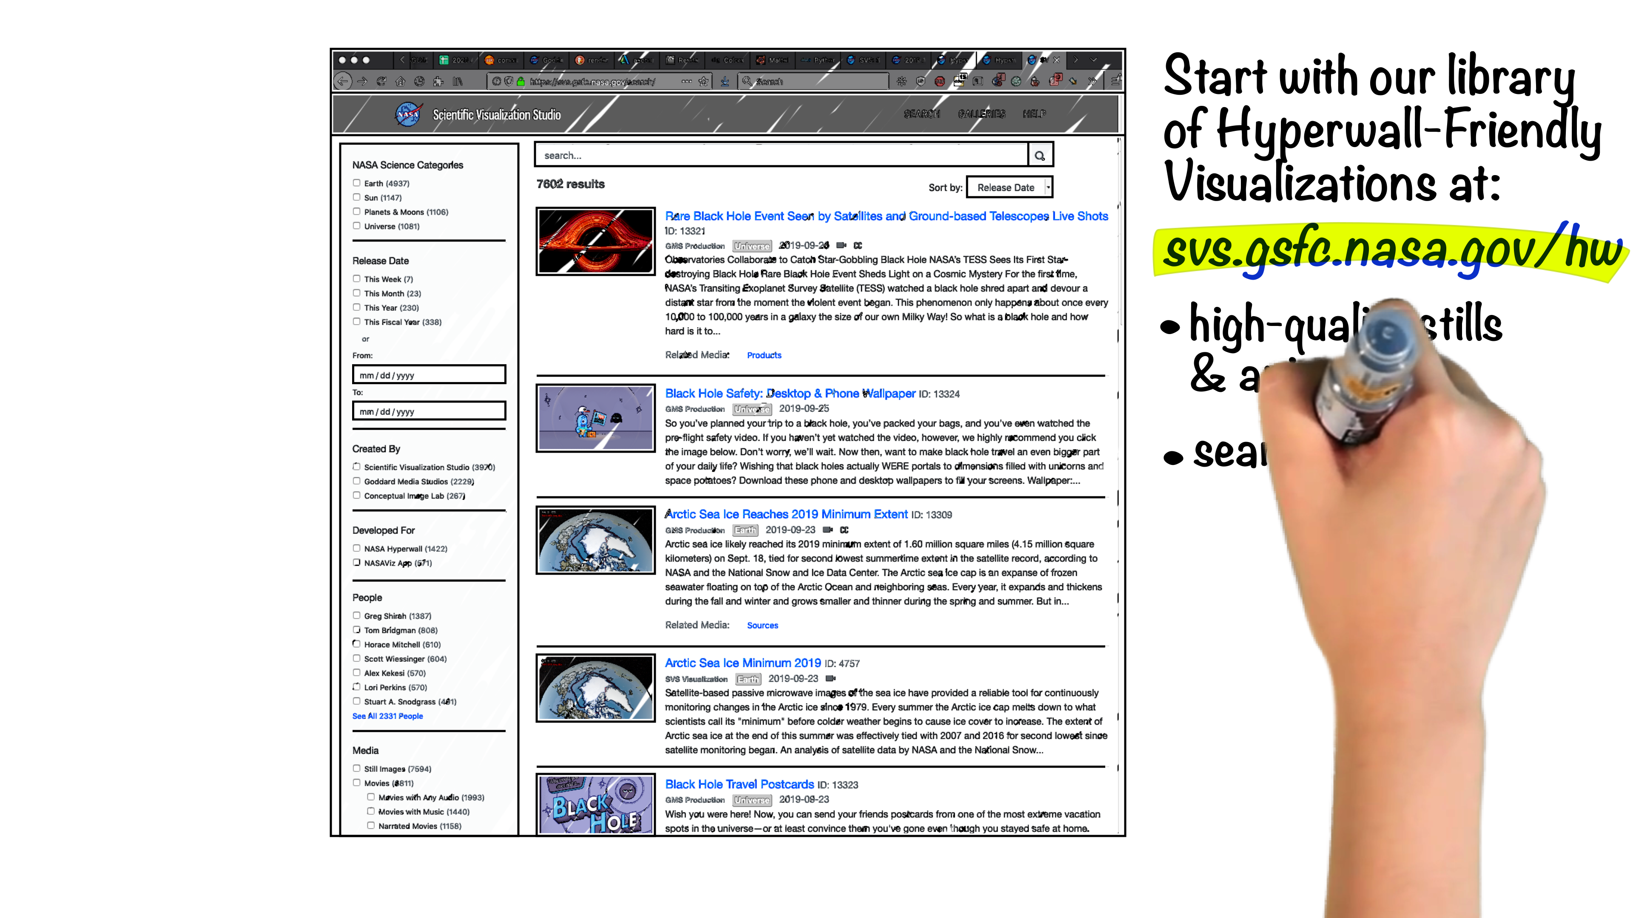
Task: Reload the page with the refresh icon
Action: click(x=381, y=81)
